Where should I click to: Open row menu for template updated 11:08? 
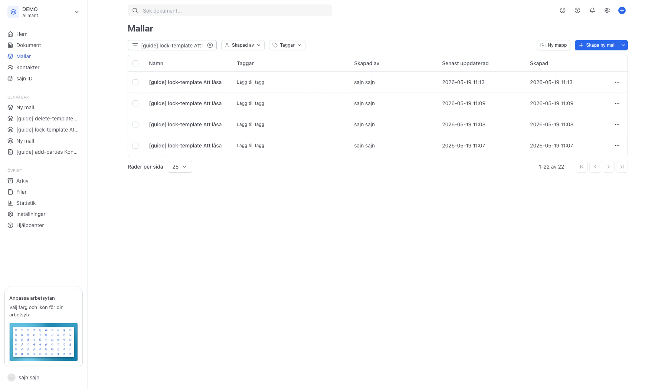pyautogui.click(x=617, y=124)
